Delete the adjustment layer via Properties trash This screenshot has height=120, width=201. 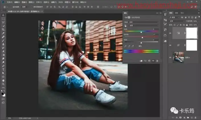[x=157, y=61]
